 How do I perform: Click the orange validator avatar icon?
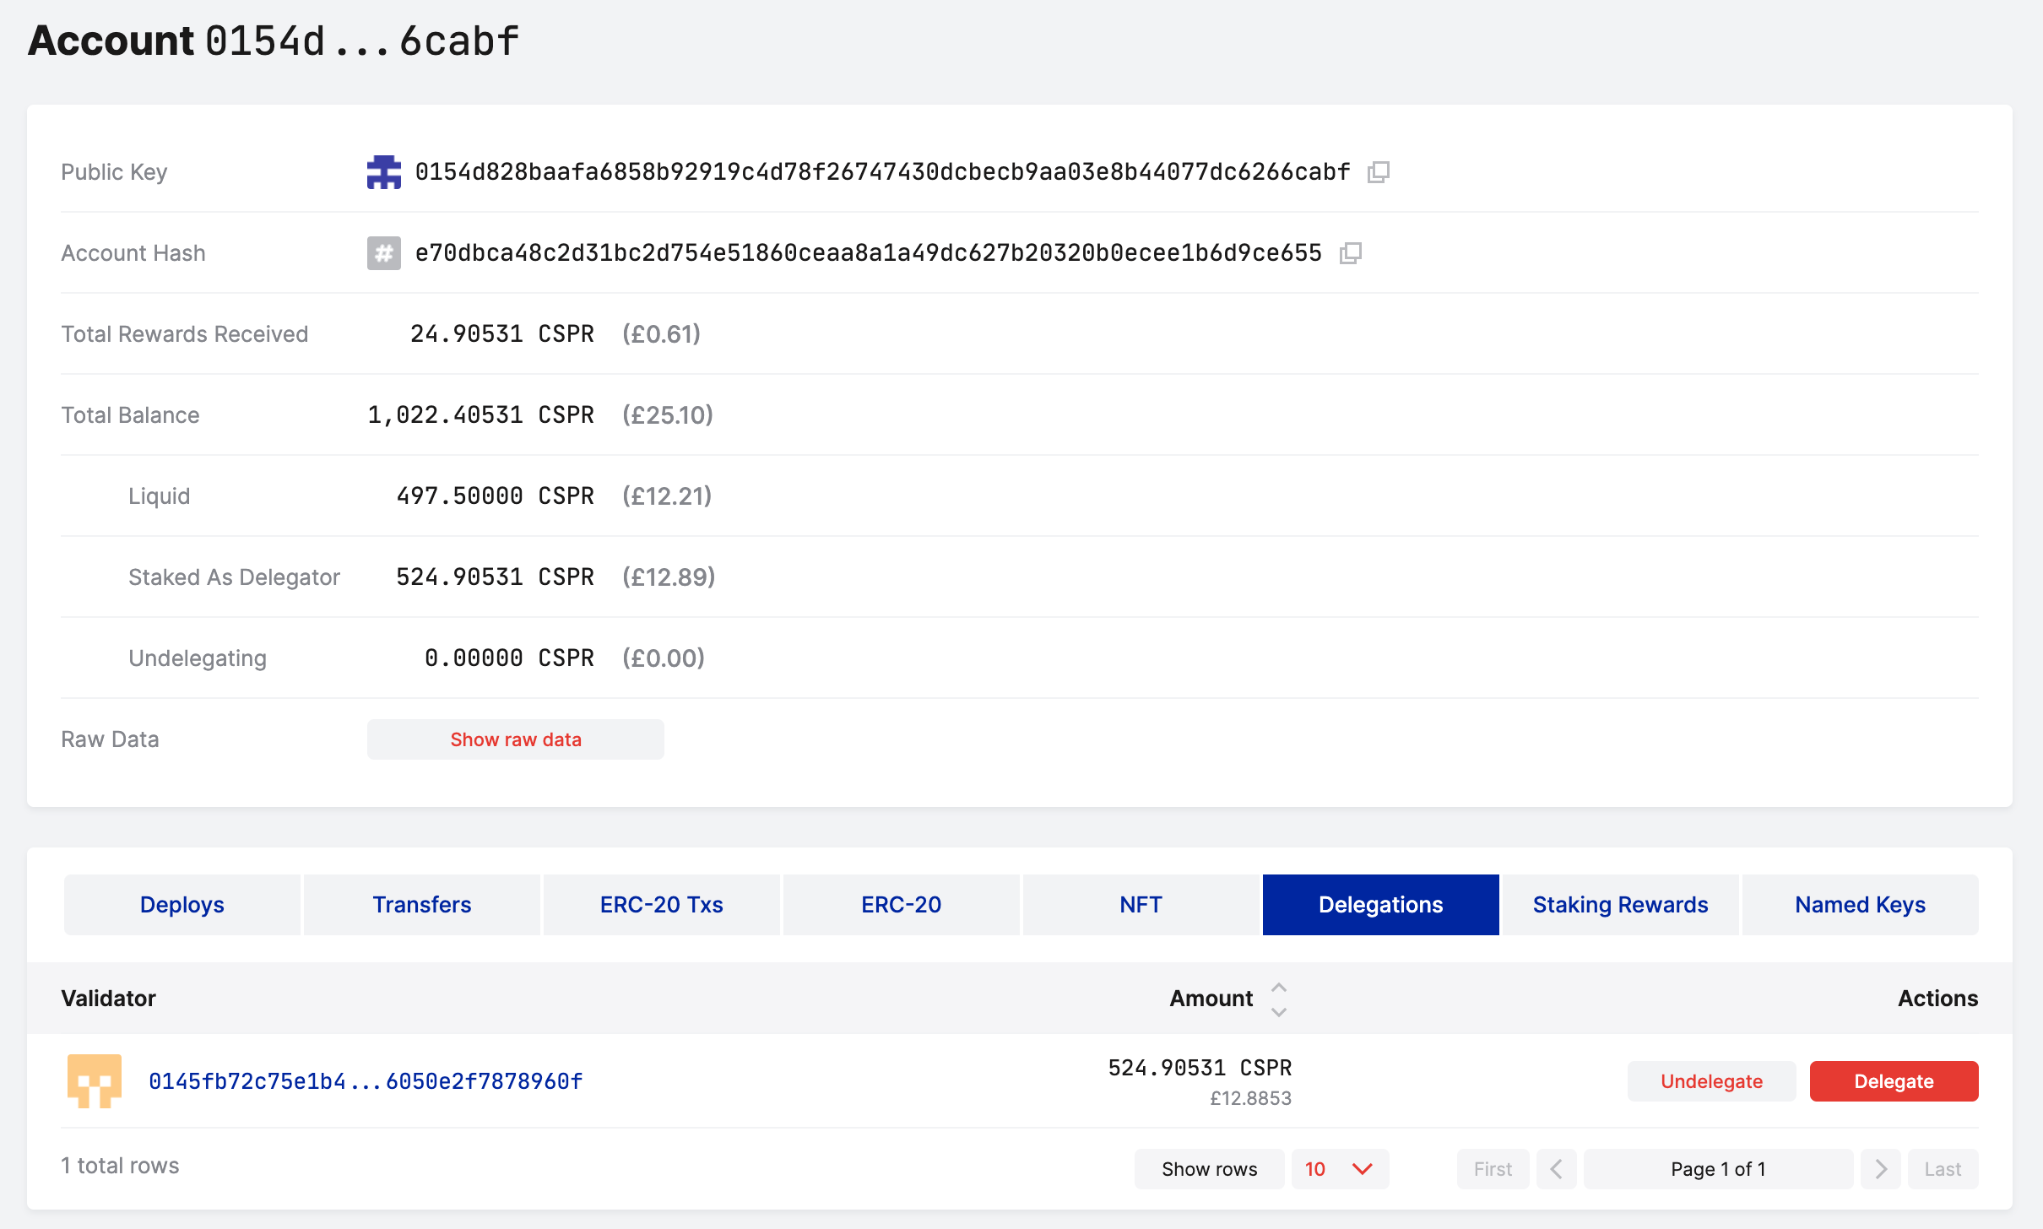94,1080
